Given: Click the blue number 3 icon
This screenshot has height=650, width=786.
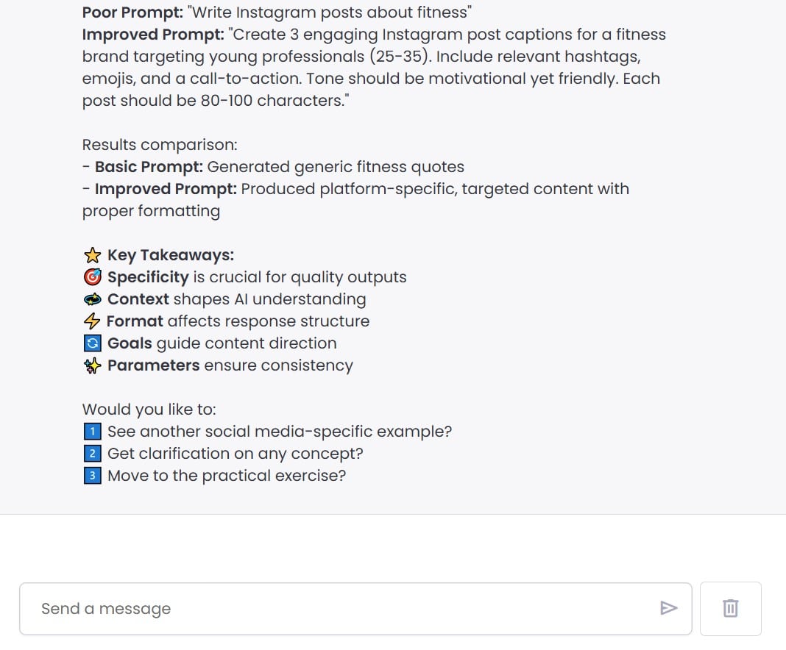Looking at the screenshot, I should tap(92, 476).
